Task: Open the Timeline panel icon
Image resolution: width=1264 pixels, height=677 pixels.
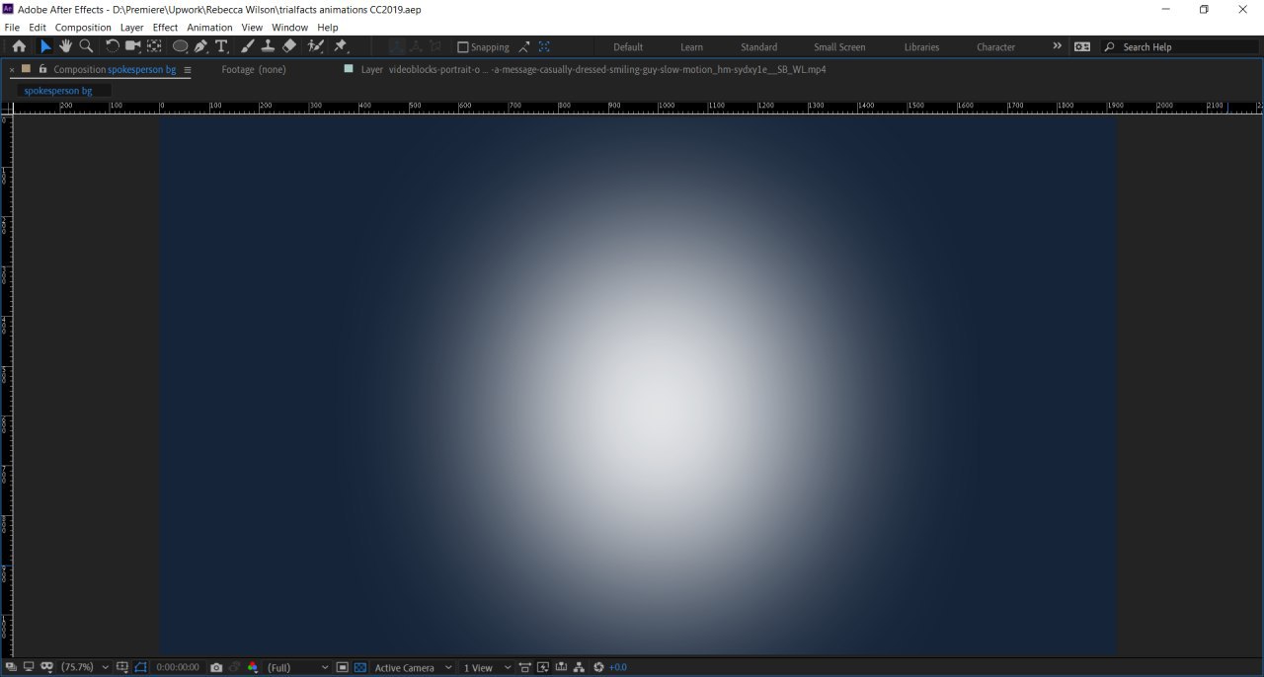Action: (561, 667)
